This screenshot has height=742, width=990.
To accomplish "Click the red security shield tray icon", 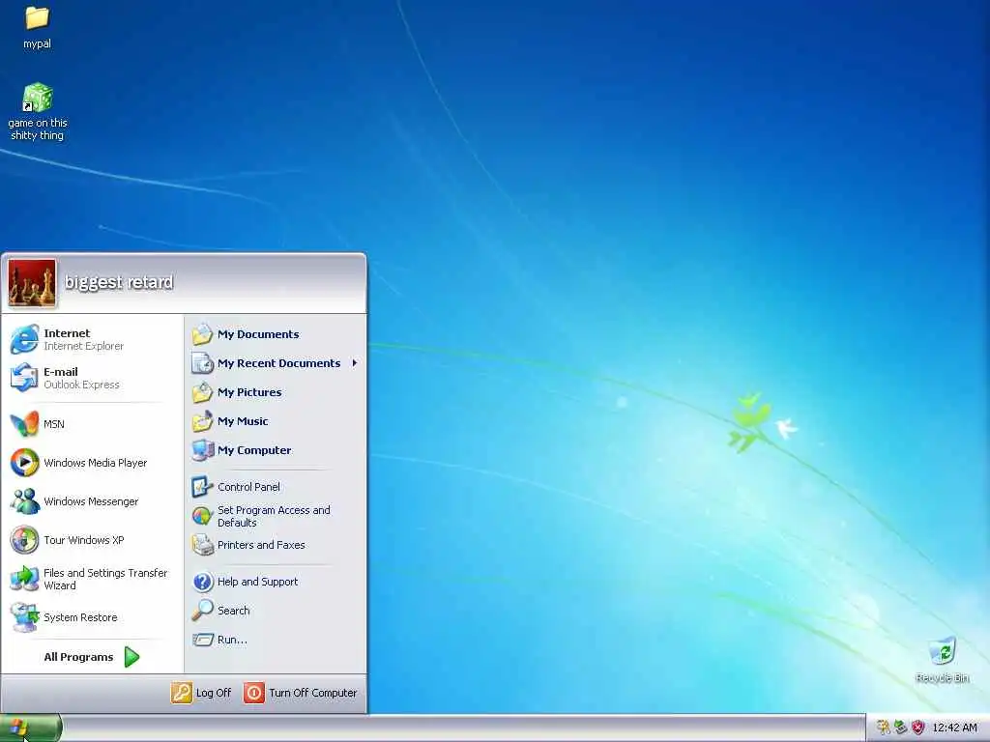I will (x=918, y=728).
